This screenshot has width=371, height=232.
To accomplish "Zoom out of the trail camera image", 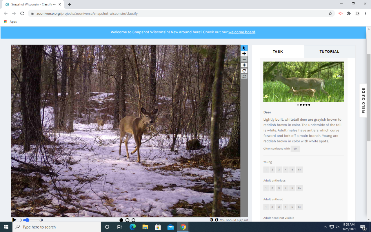I will pos(244,59).
